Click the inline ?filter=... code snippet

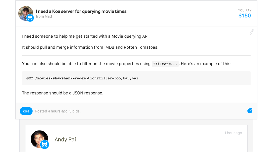pyautogui.click(x=165, y=64)
